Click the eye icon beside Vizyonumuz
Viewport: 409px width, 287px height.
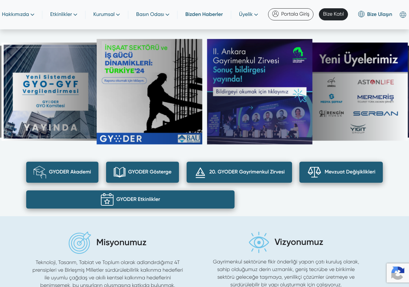coord(259,242)
